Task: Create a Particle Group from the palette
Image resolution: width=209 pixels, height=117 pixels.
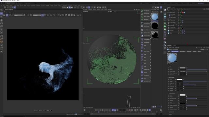Action: tap(145, 23)
